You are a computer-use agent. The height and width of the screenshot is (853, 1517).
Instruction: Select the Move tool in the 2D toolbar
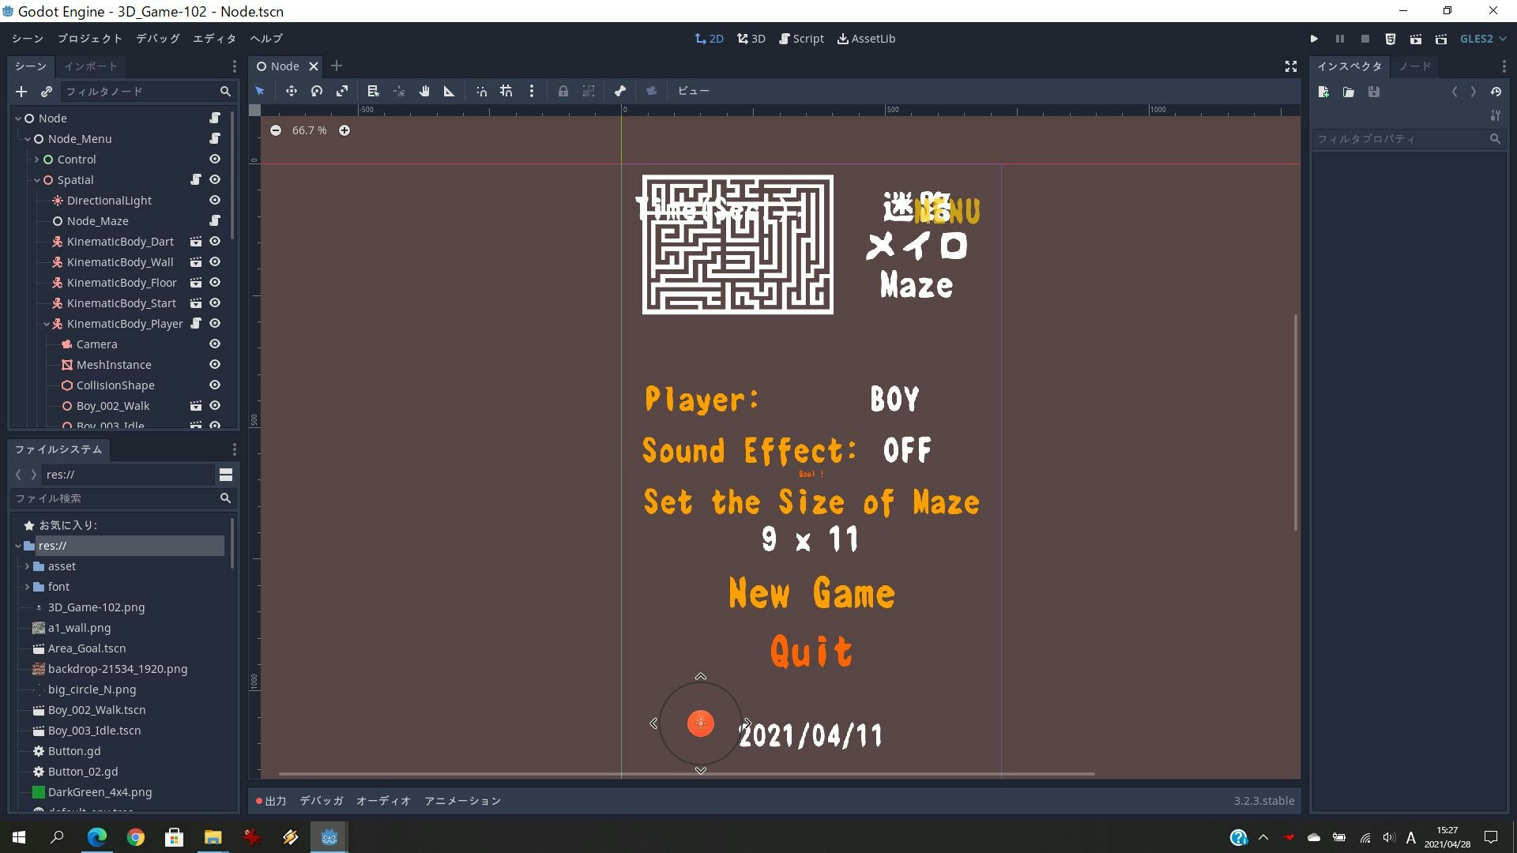click(x=291, y=91)
